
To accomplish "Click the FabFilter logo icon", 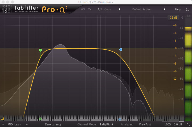I will 7,9.
